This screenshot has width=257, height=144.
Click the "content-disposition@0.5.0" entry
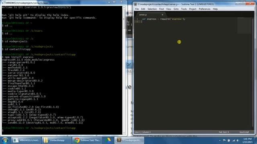coord(27,96)
